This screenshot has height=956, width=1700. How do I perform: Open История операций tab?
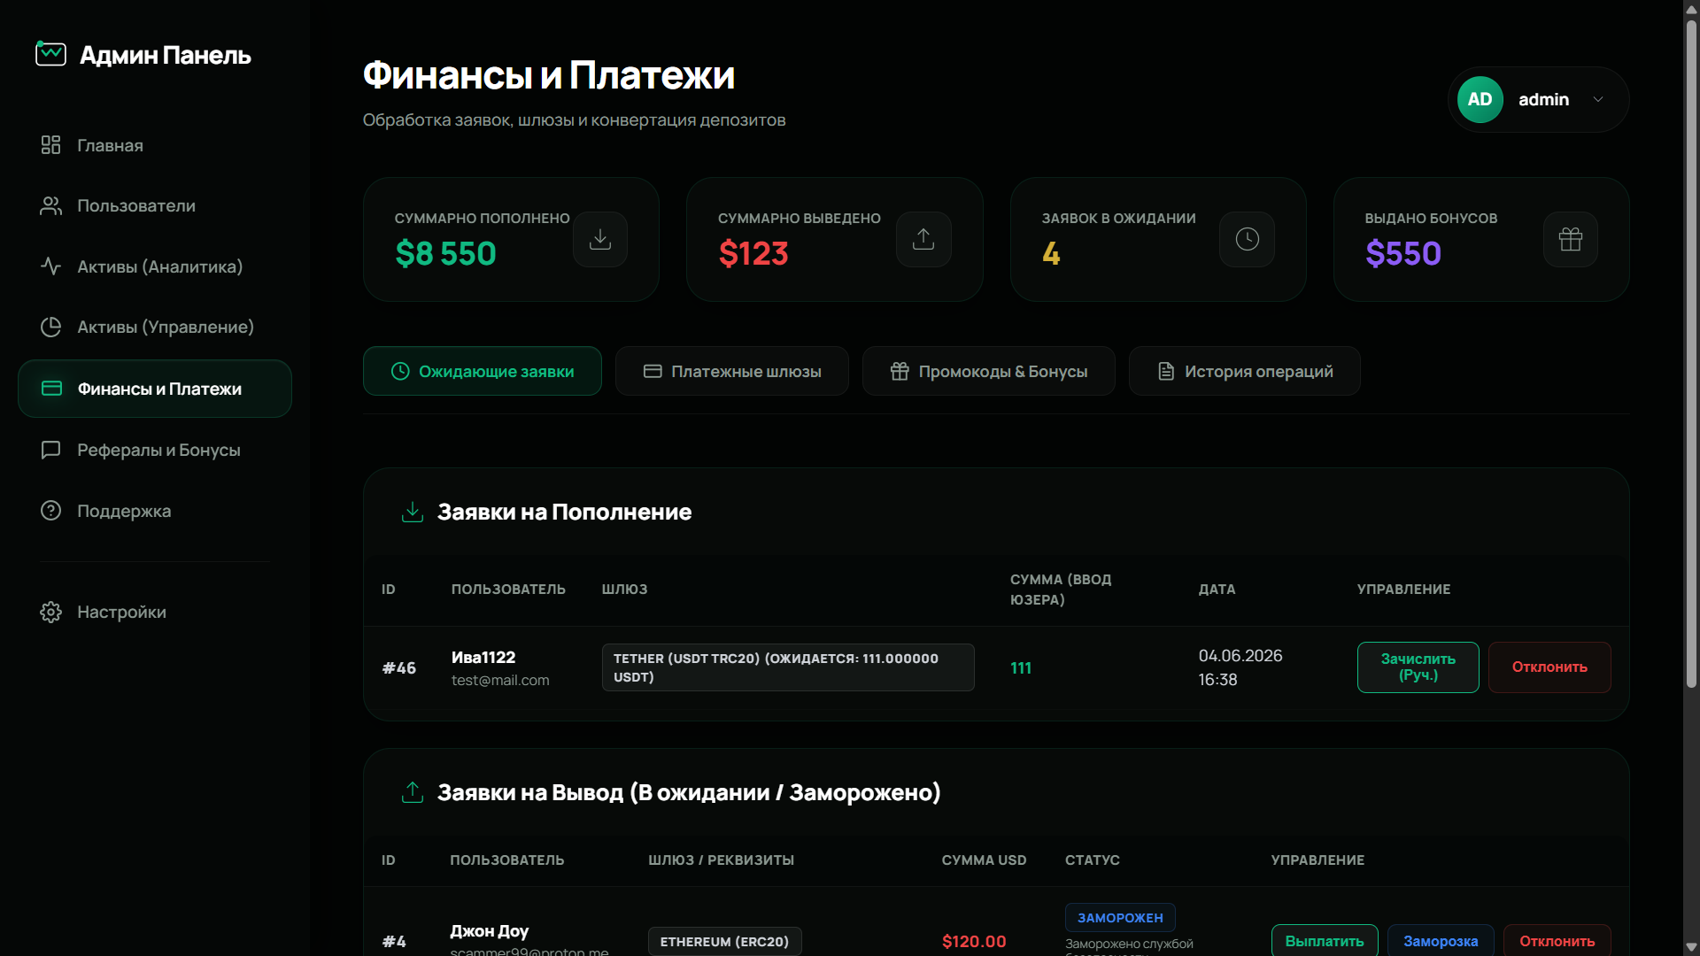[1245, 371]
